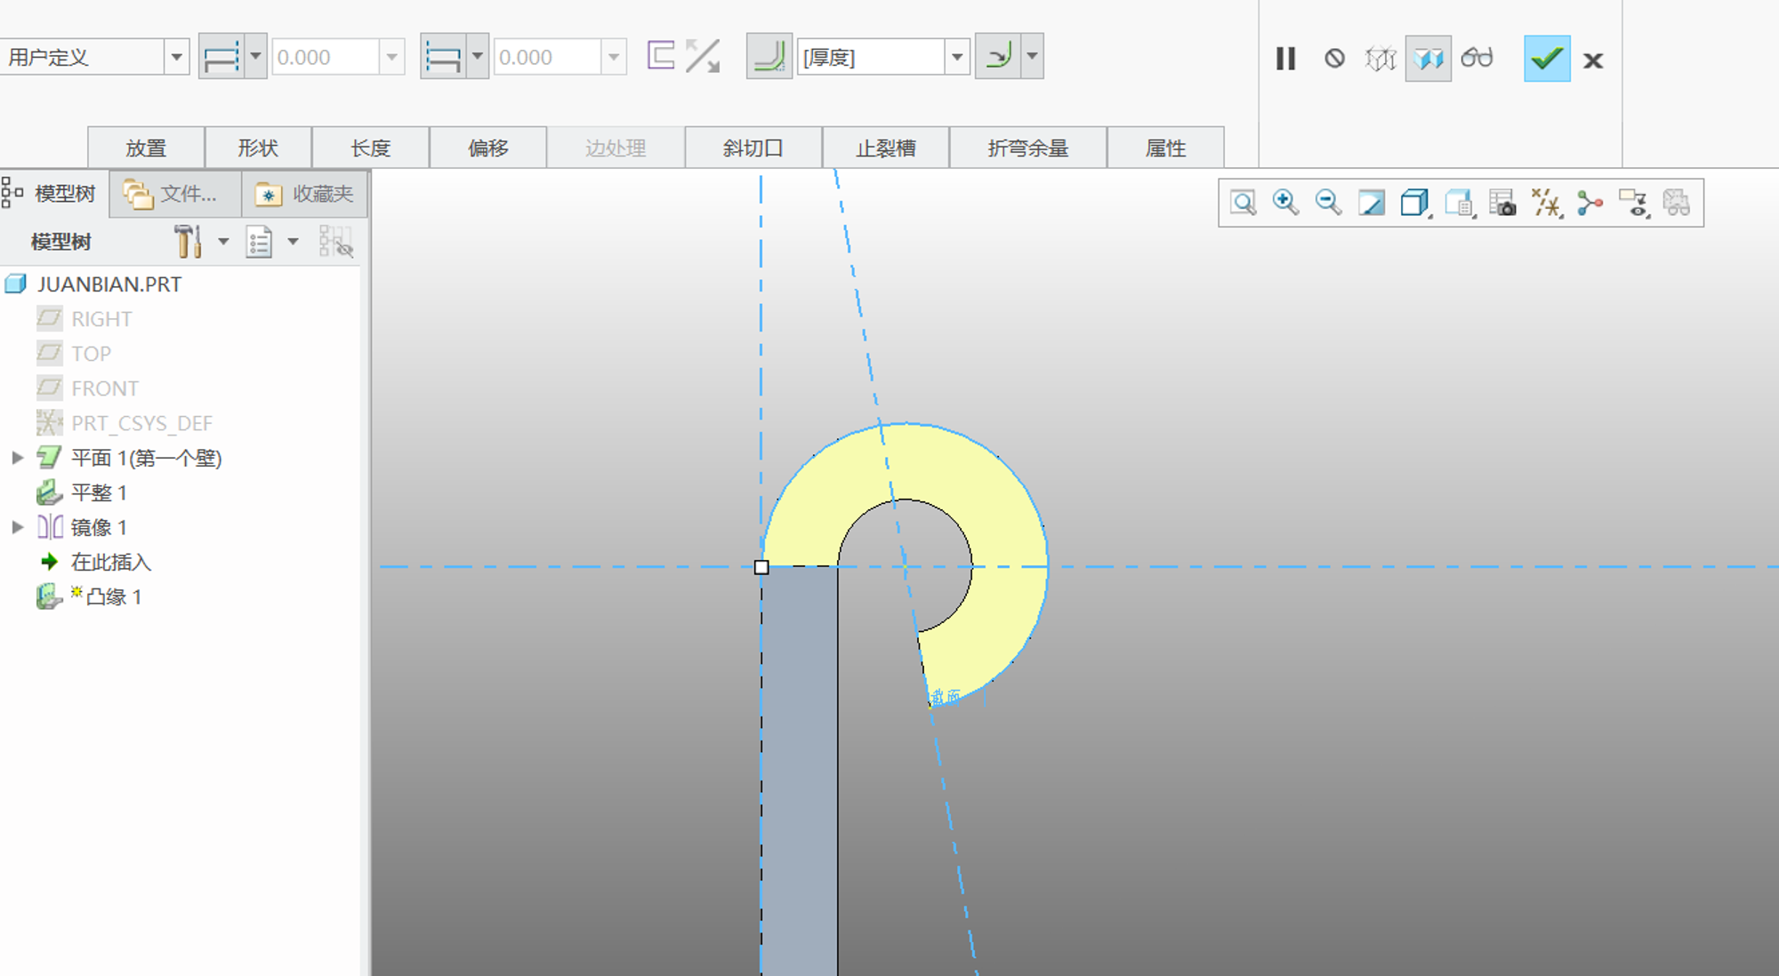This screenshot has width=1779, height=976.
Task: Click the repaint screen icon
Action: tap(1372, 203)
